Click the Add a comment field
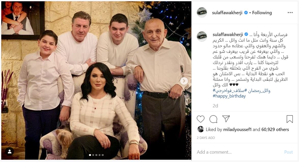This screenshot has width=299, height=162. coord(238,152)
